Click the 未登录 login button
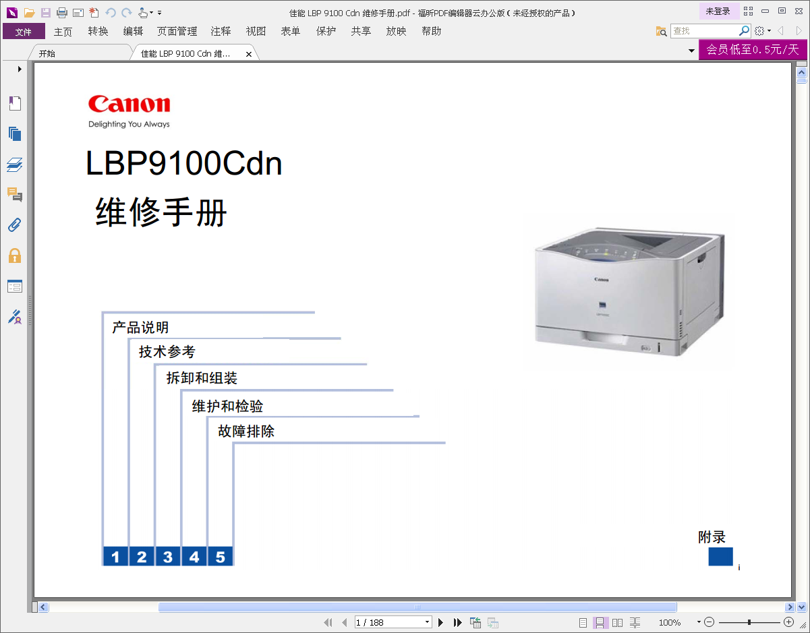The width and height of the screenshot is (810, 633). [718, 11]
